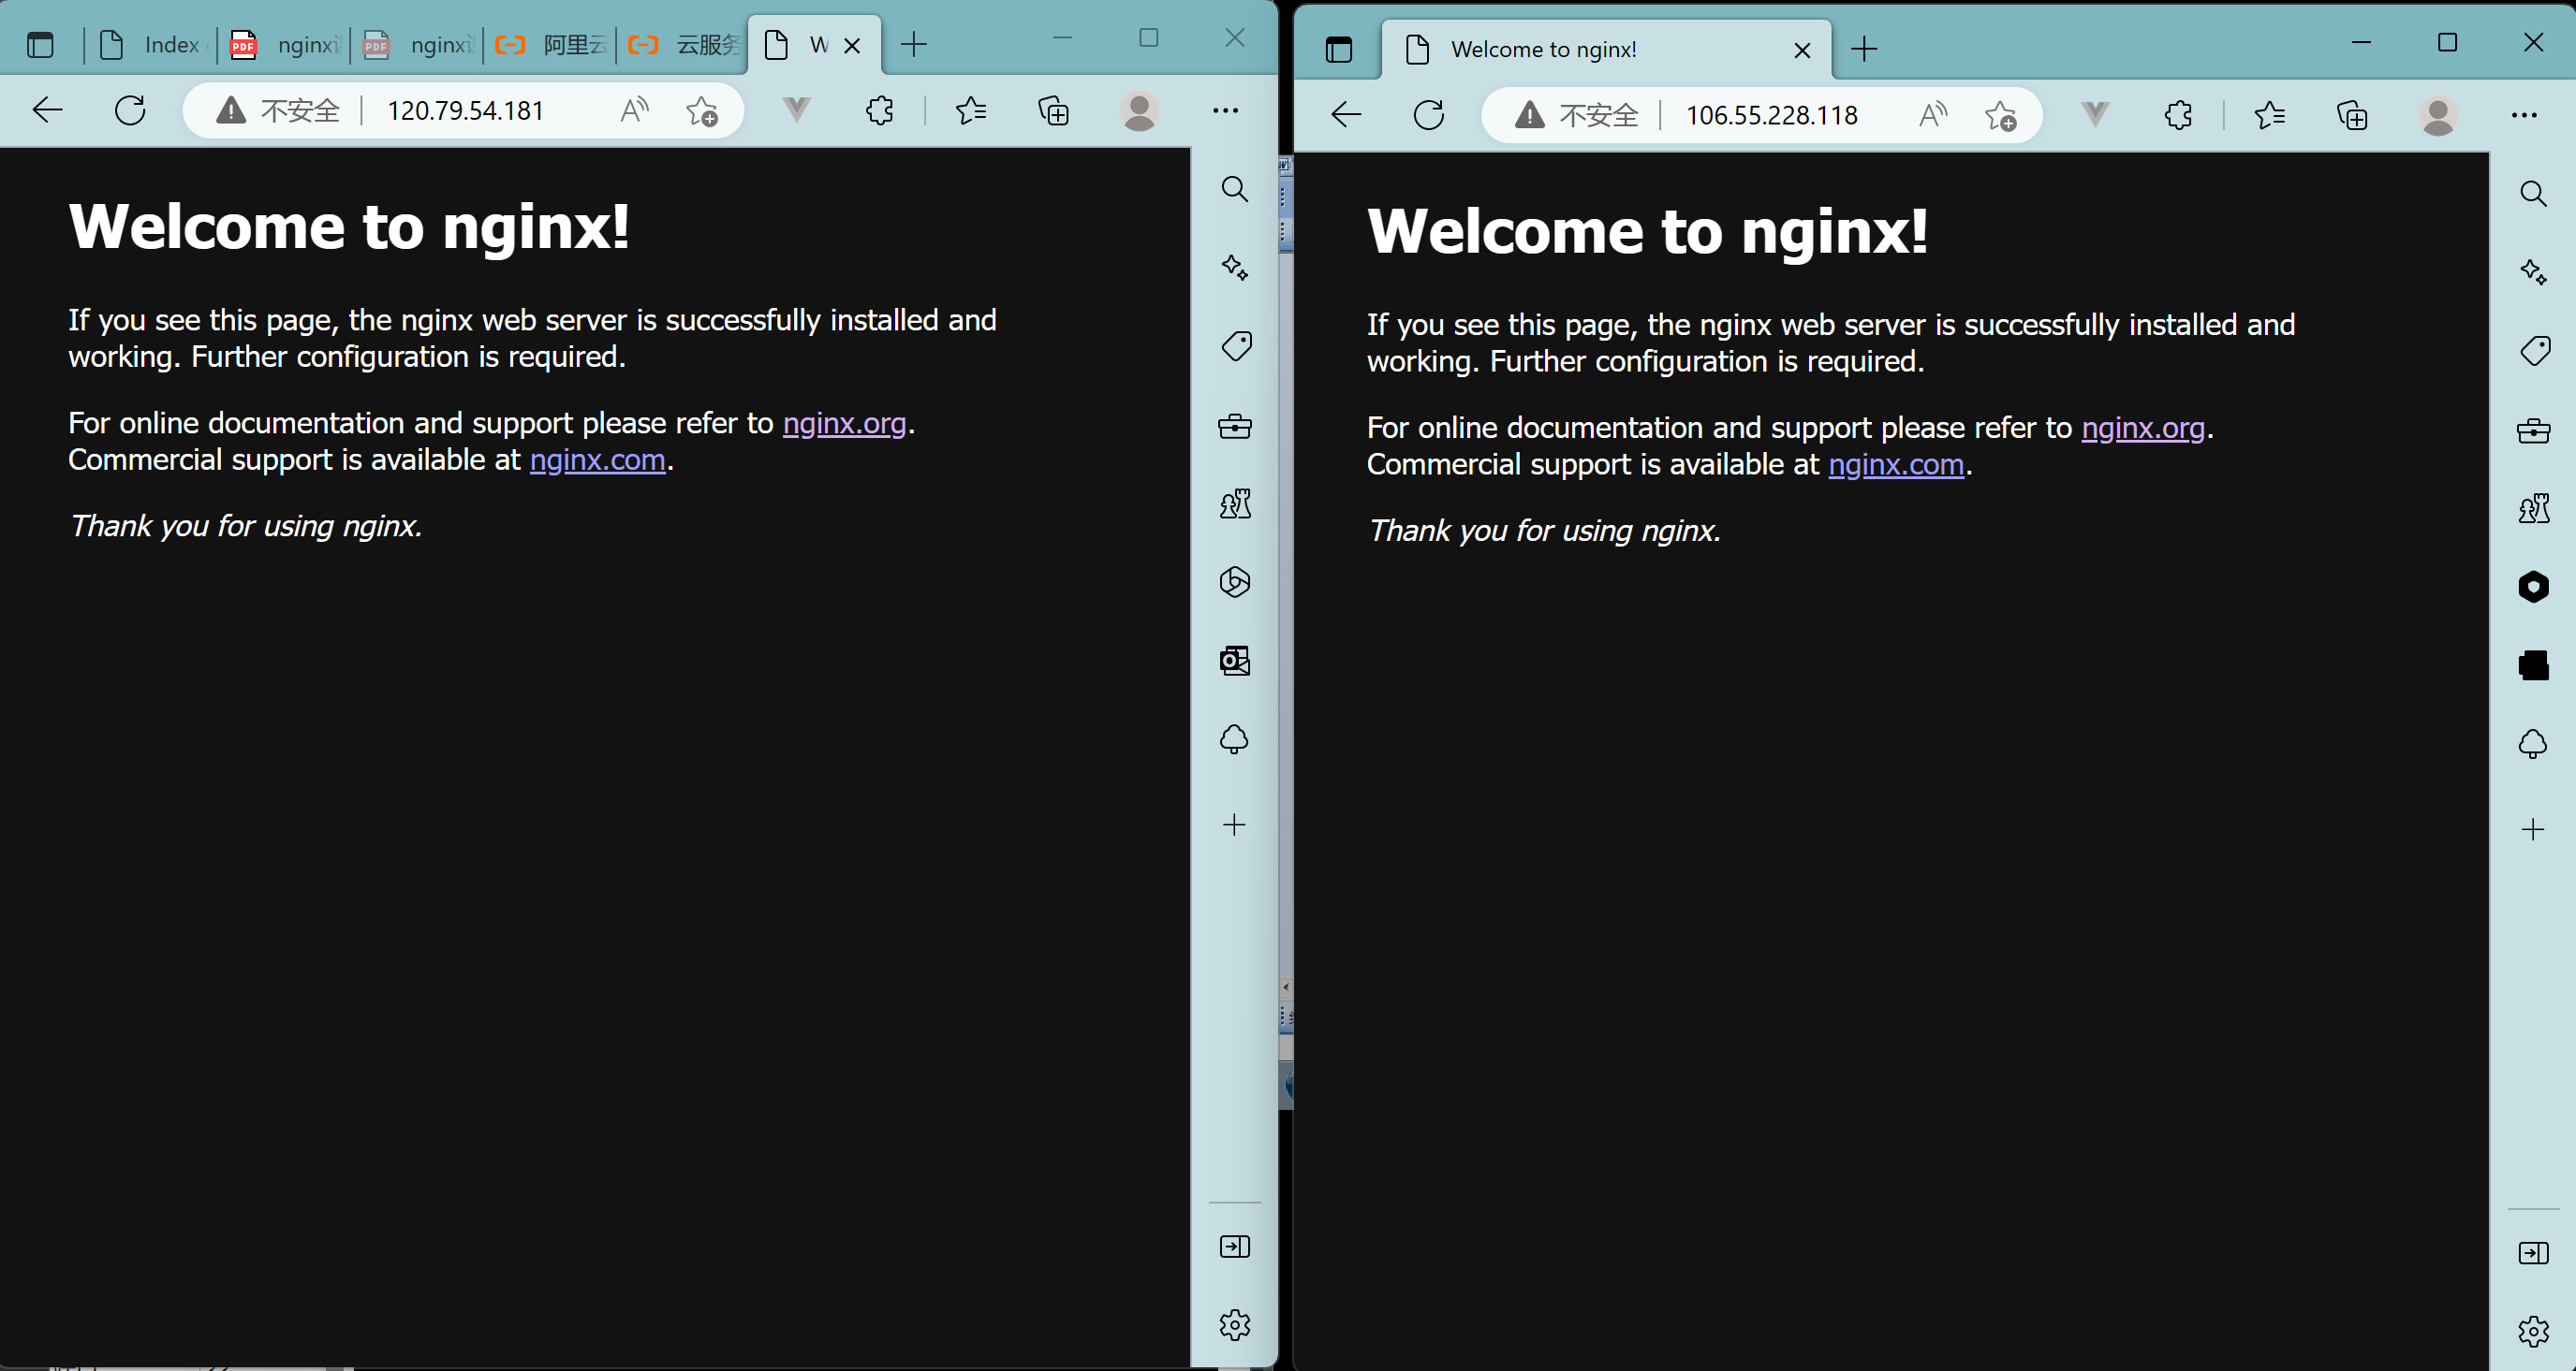Open Favorites list in right window
Image resolution: width=2576 pixels, height=1371 pixels.
click(2270, 115)
